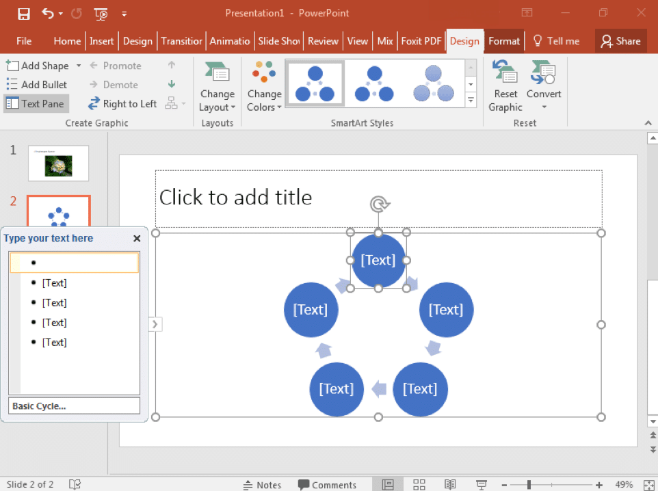Image resolution: width=658 pixels, height=491 pixels.
Task: Toggle the Notes pane in status bar
Action: click(x=262, y=485)
